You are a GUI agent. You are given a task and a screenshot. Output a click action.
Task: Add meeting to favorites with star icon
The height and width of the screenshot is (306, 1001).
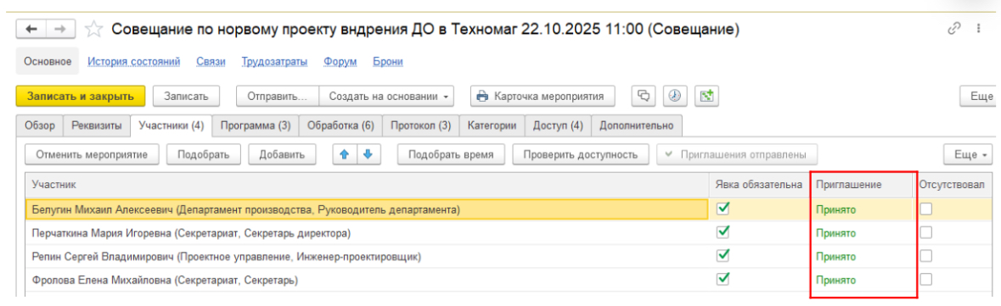pyautogui.click(x=94, y=30)
